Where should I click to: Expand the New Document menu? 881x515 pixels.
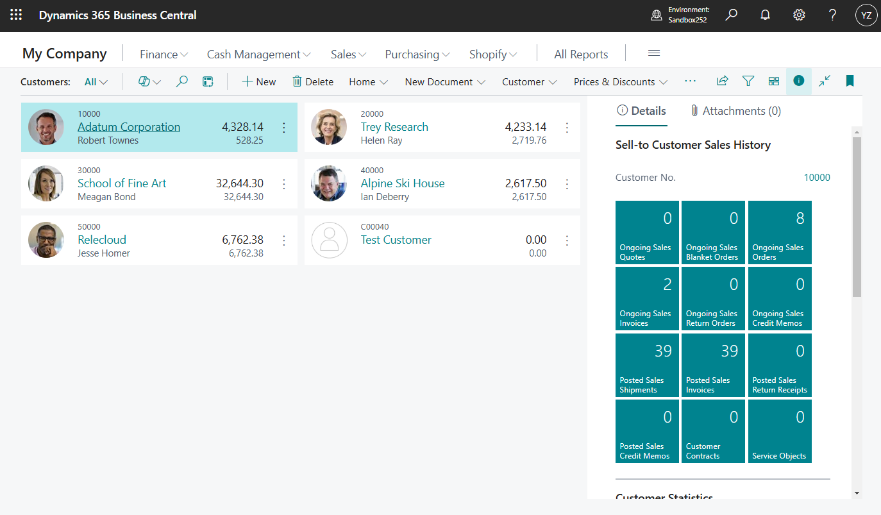coord(444,82)
